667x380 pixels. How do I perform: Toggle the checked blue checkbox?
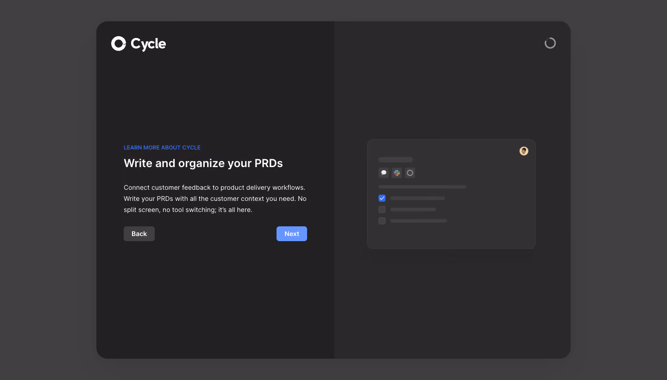[x=382, y=198]
